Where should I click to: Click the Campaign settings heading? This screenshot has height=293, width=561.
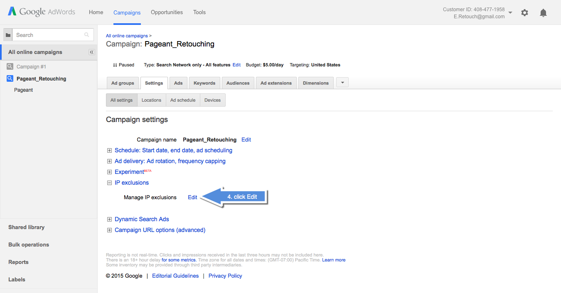137,120
